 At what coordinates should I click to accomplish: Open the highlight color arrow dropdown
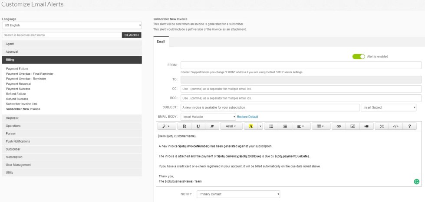click(x=260, y=126)
